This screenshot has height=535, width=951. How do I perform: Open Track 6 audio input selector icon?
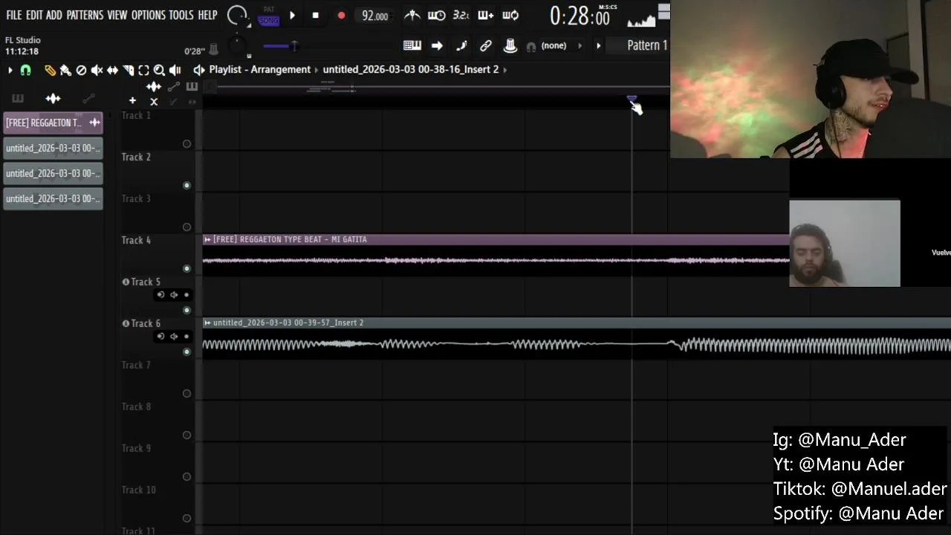pyautogui.click(x=160, y=337)
